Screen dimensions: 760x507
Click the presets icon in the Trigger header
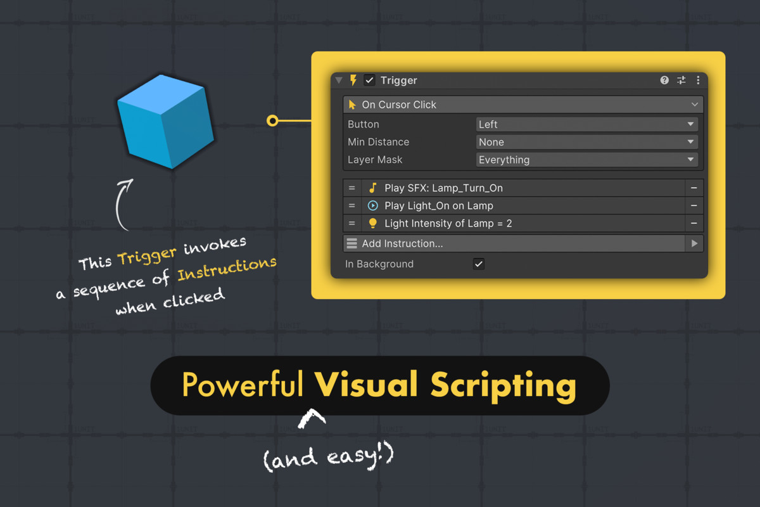click(x=681, y=80)
